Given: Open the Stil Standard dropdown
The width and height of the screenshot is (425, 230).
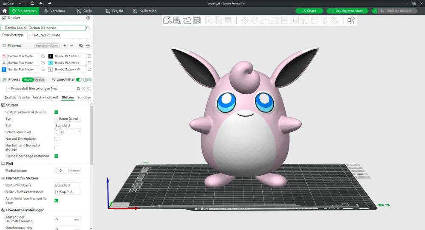Looking at the screenshot, I should 68,126.
